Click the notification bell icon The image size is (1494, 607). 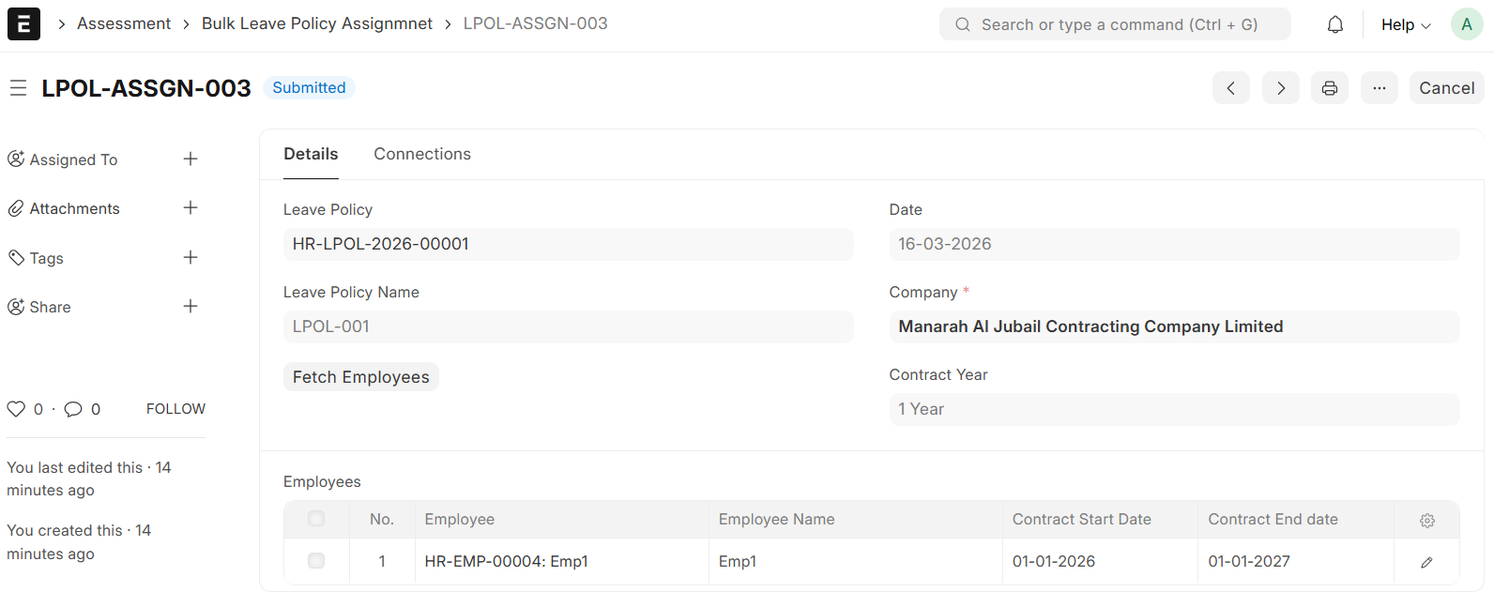click(x=1334, y=25)
